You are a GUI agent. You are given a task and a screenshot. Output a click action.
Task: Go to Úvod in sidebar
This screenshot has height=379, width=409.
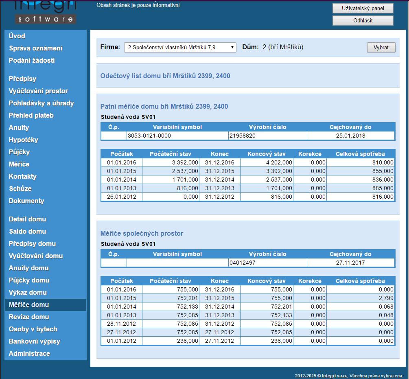(17, 36)
